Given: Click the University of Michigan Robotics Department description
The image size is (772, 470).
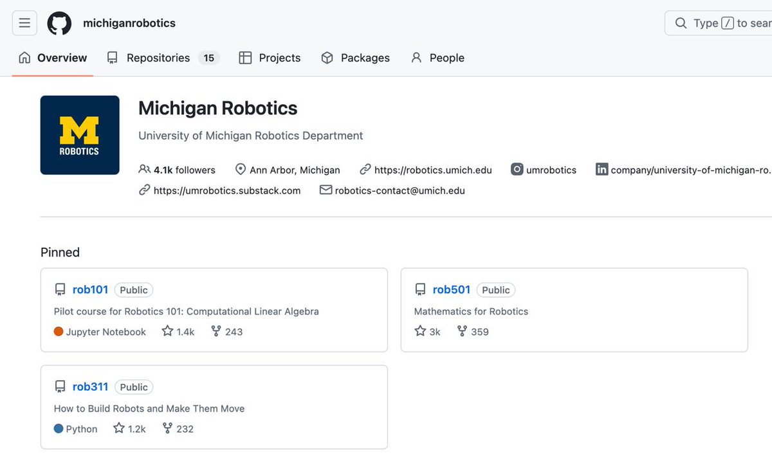Looking at the screenshot, I should pos(251,136).
